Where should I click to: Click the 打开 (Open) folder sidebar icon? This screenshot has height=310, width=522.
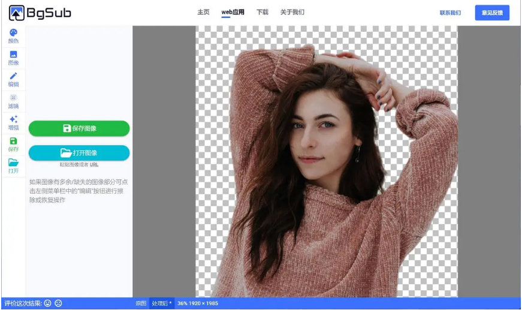tap(13, 165)
